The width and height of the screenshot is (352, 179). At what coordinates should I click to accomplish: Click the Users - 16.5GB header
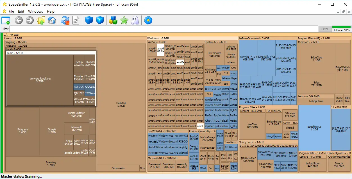pyautogui.click(x=75, y=38)
